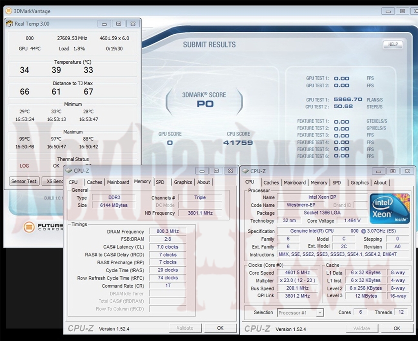Minimize the CPU-Z Memory window
The width and height of the screenshot is (418, 341).
(202, 171)
